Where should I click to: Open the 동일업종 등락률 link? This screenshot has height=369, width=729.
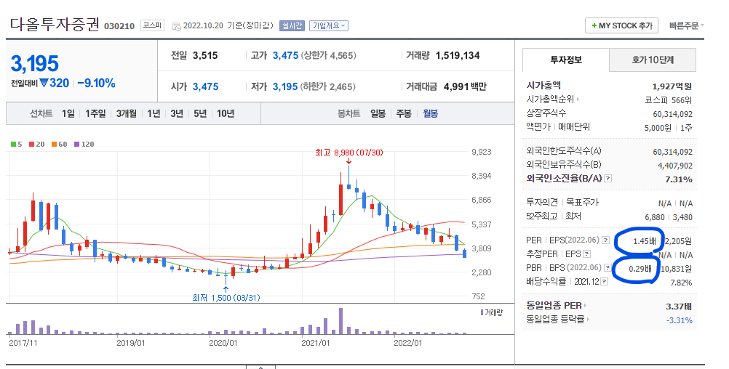tap(558, 320)
